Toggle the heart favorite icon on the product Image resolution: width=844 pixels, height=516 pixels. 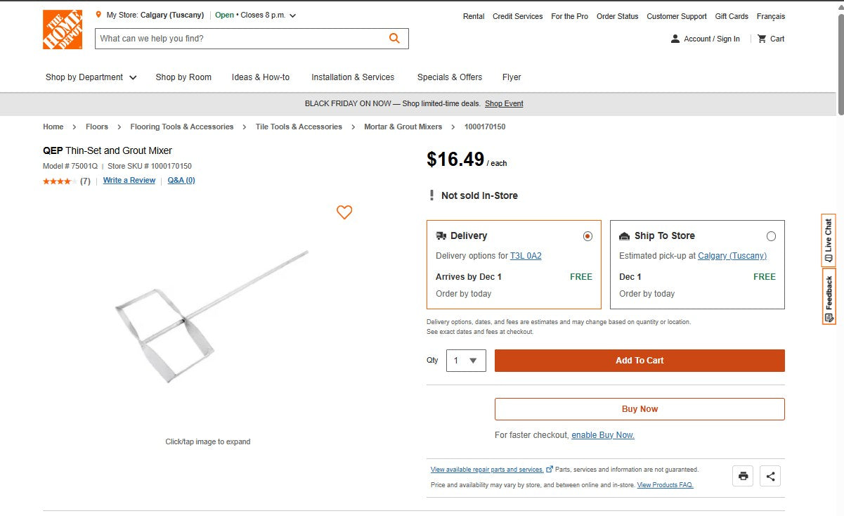(x=344, y=212)
